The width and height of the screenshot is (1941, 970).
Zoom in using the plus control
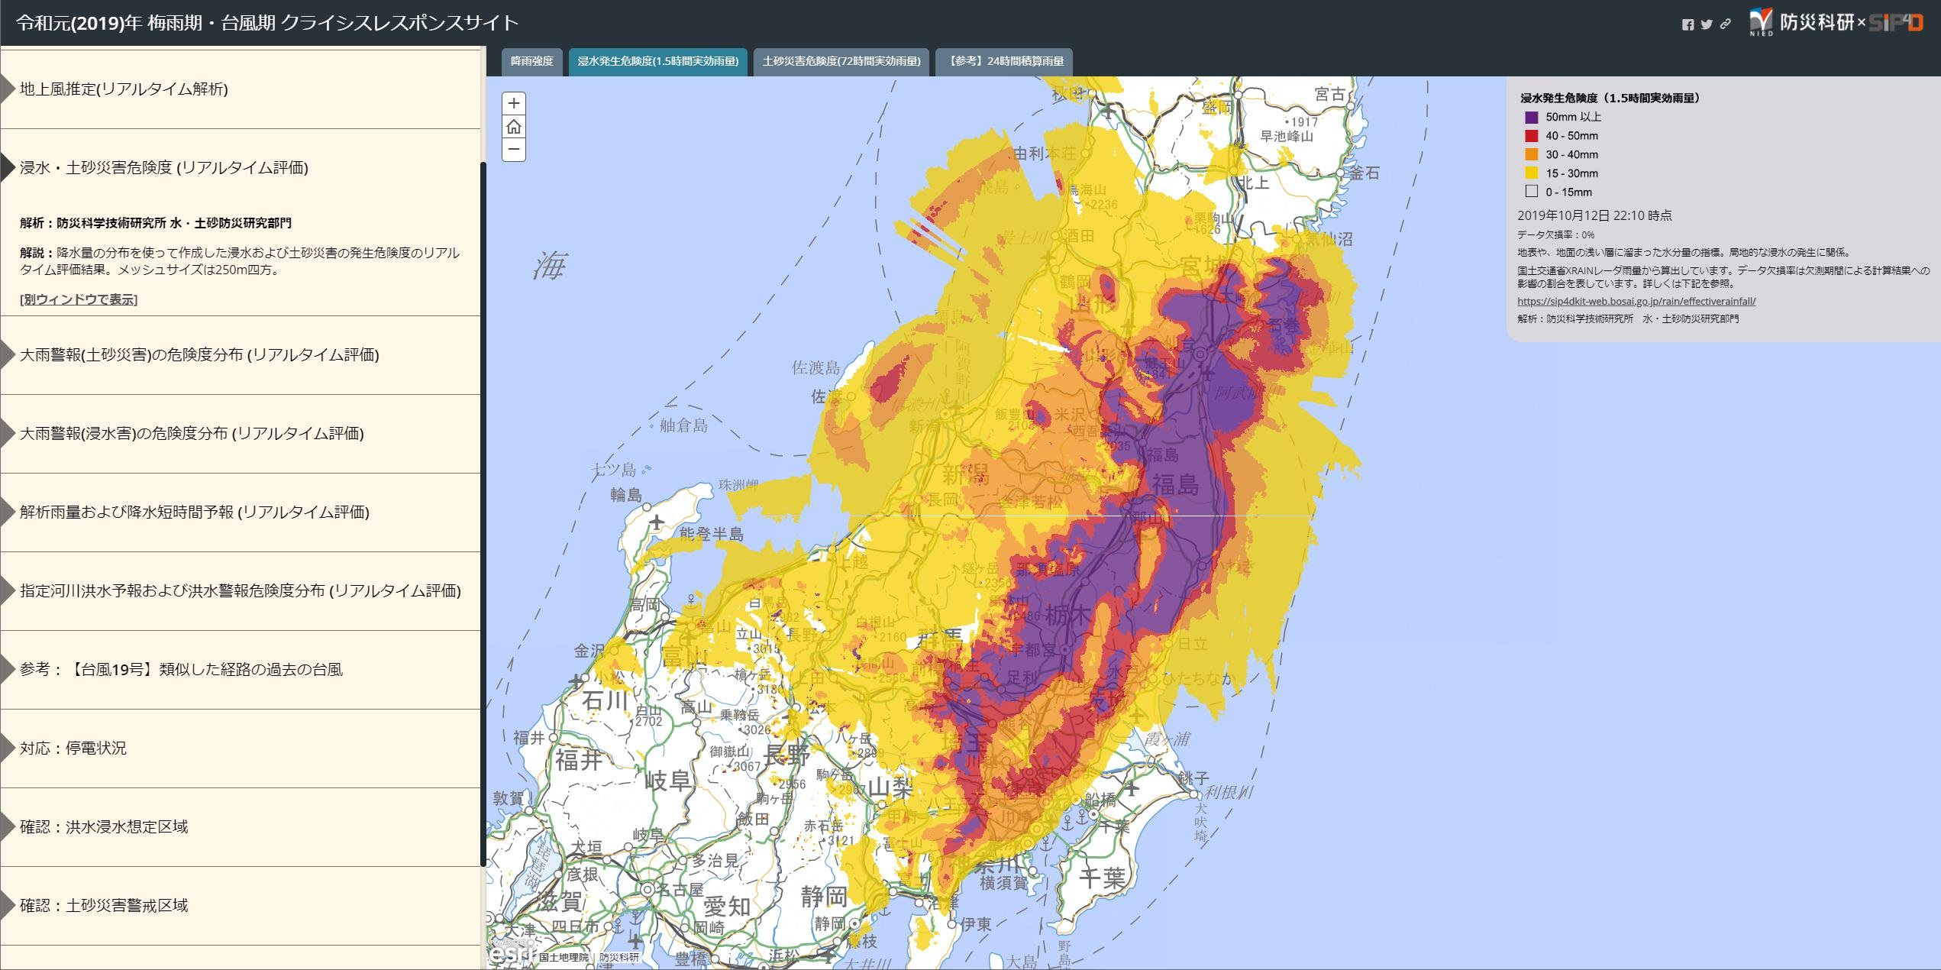[x=515, y=103]
